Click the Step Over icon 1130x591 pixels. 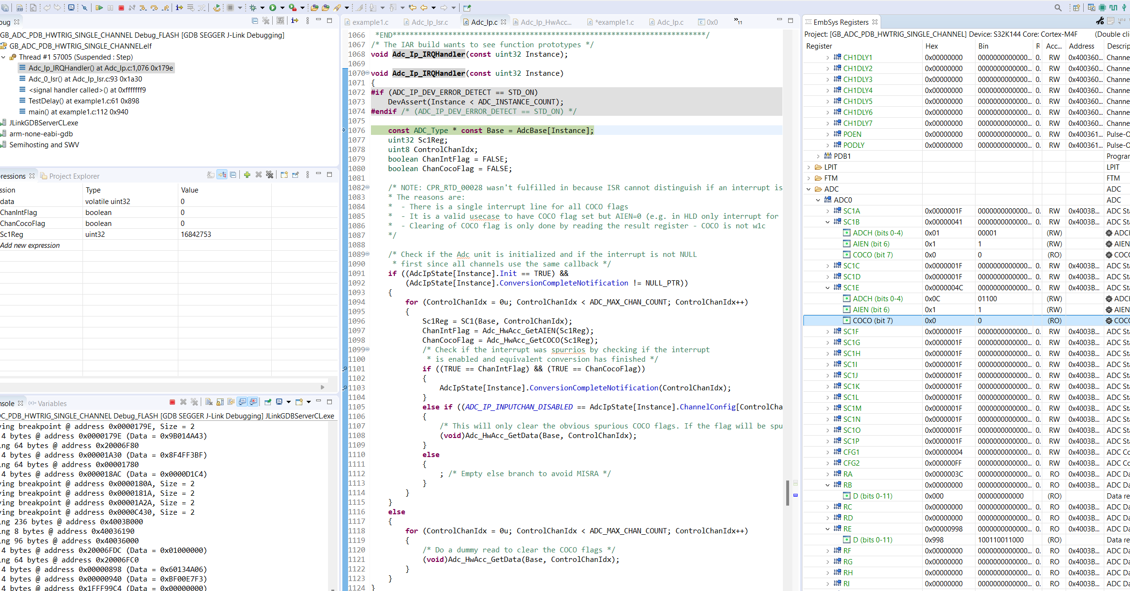[x=154, y=8]
